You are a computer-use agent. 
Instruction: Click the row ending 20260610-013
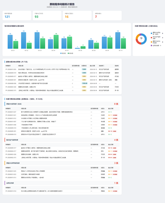[x=62, y=177]
